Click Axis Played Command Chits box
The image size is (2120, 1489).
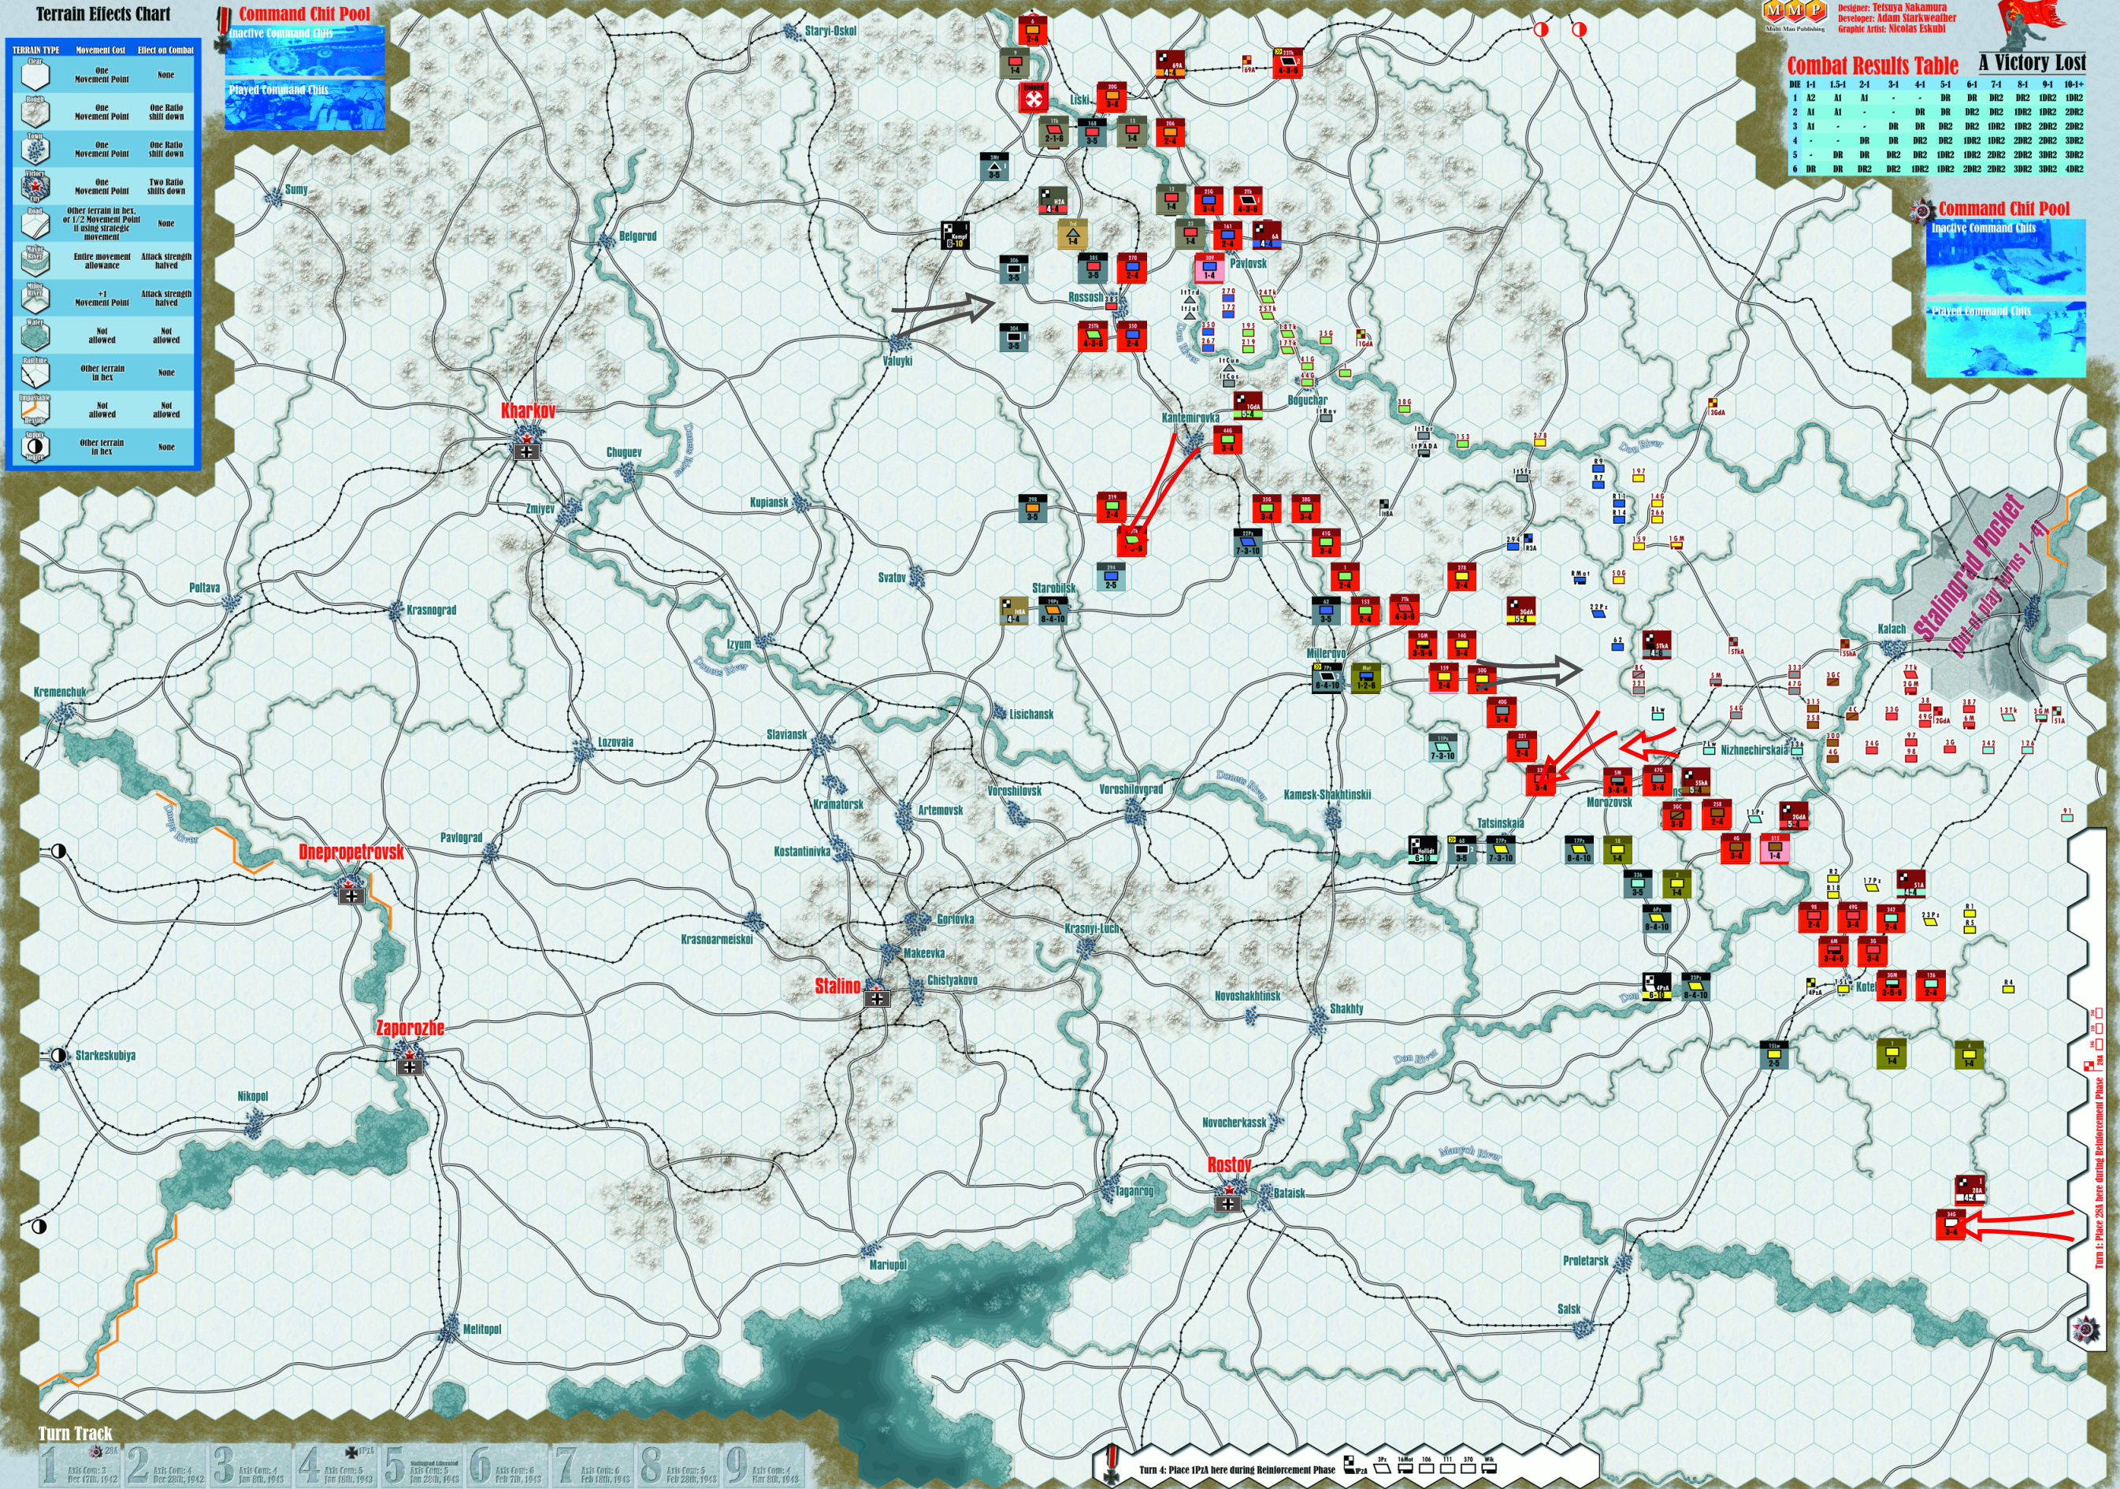306,106
